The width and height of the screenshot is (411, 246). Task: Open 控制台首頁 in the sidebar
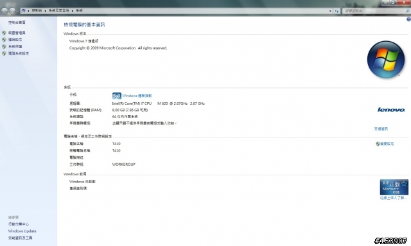click(17, 22)
